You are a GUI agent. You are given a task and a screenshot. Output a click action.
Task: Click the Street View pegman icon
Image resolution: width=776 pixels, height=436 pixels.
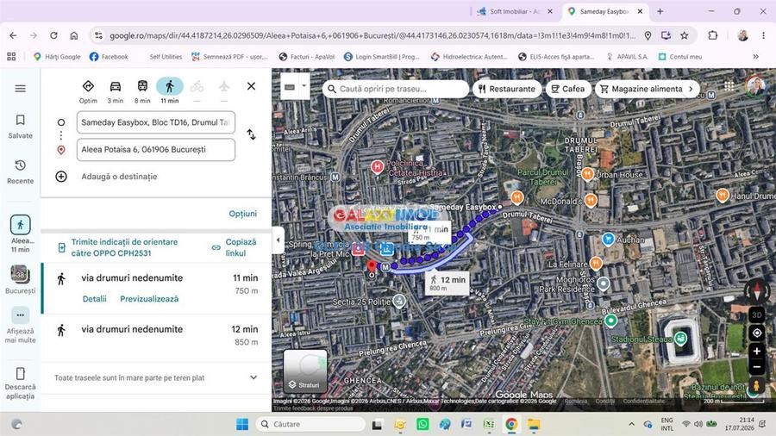point(757,386)
